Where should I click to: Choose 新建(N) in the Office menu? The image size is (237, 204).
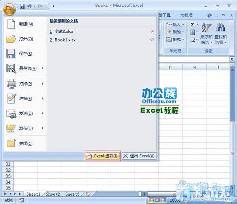[x=25, y=24]
